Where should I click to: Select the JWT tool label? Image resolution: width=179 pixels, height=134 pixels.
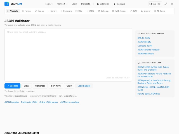pyautogui.click(x=135, y=11)
